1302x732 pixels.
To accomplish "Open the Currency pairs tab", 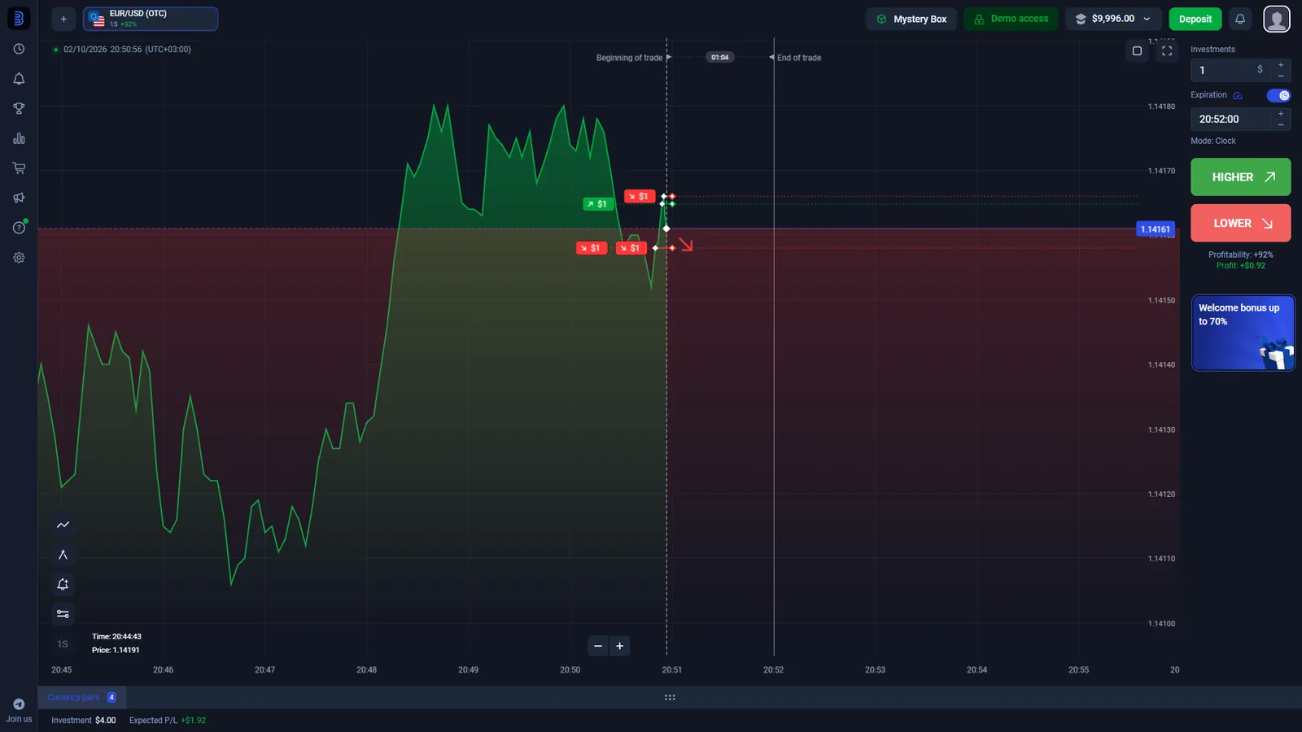I will pos(81,697).
